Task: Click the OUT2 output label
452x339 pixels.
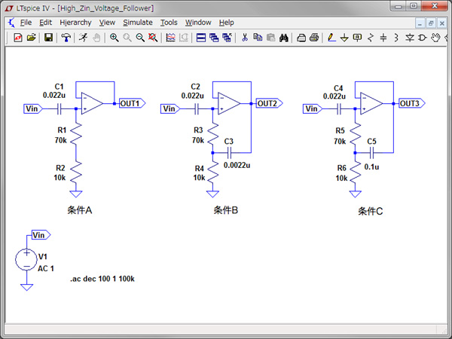Action: click(x=267, y=103)
